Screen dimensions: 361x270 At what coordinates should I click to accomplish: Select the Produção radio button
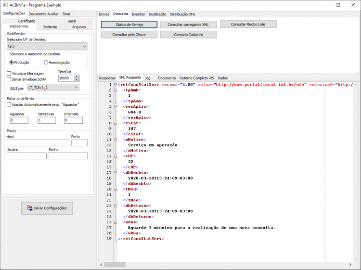(11, 63)
